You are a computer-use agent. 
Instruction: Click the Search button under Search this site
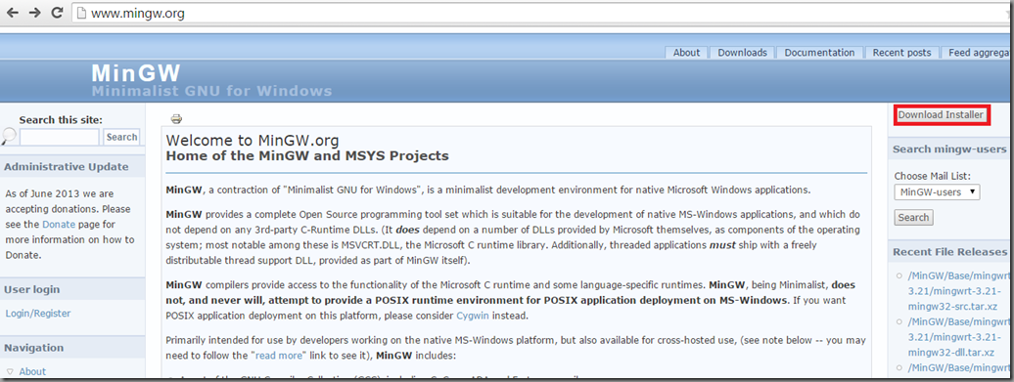[x=121, y=137]
